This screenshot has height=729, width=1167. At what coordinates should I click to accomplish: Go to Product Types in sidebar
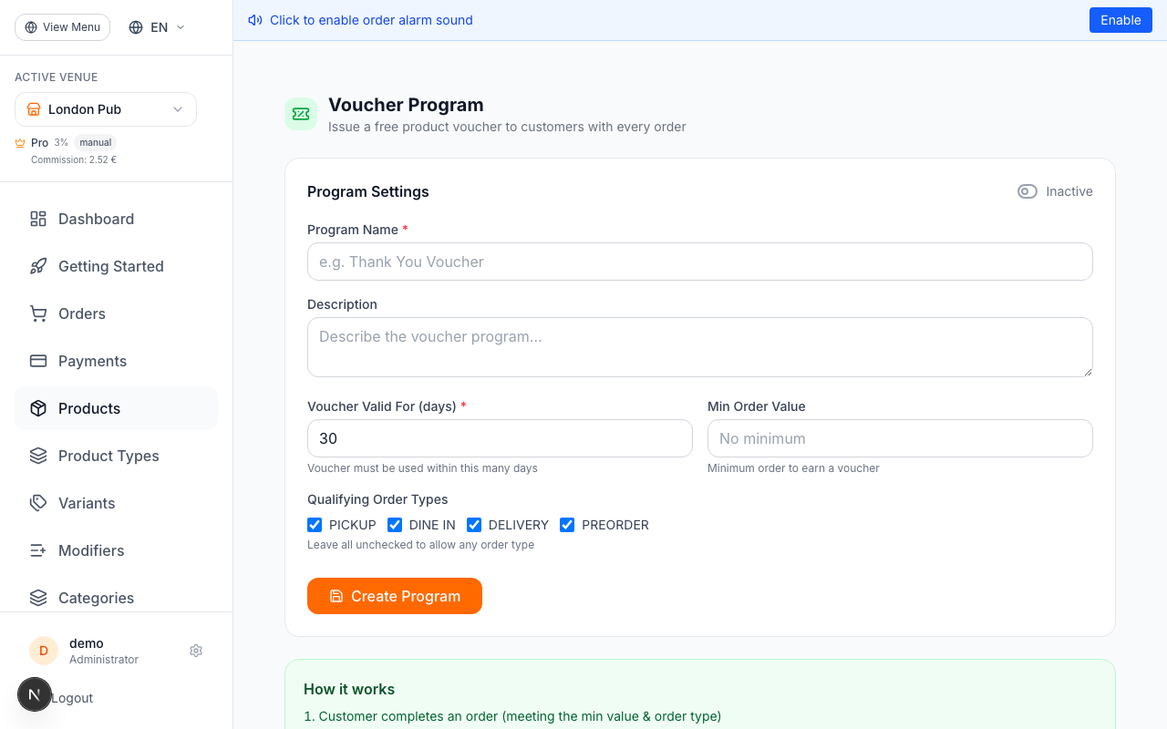coord(108,456)
